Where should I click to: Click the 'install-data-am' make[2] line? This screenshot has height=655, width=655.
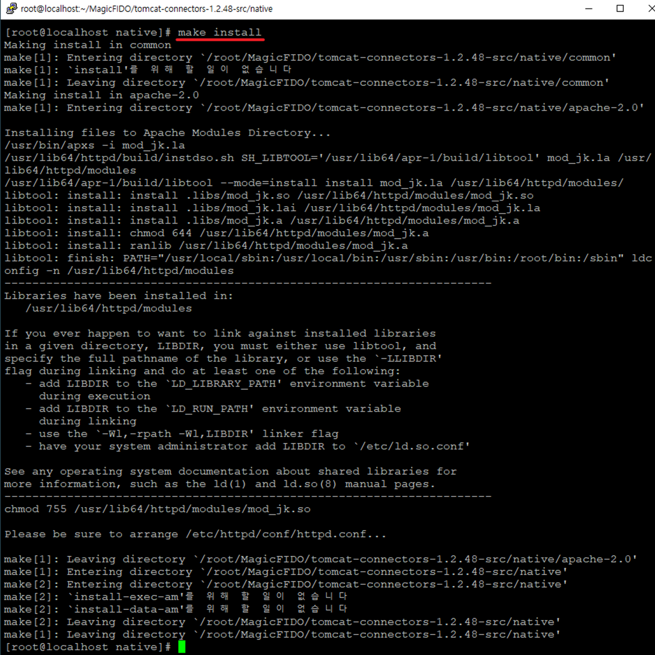click(176, 609)
